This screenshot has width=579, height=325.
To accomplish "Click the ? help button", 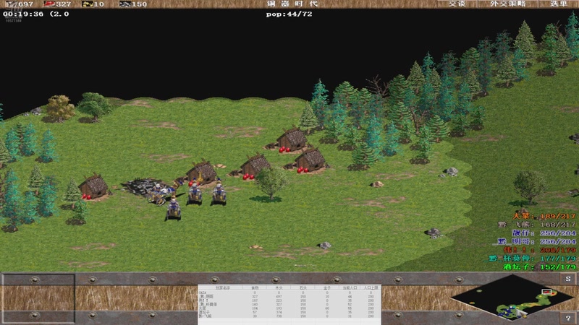I will coord(568,318).
